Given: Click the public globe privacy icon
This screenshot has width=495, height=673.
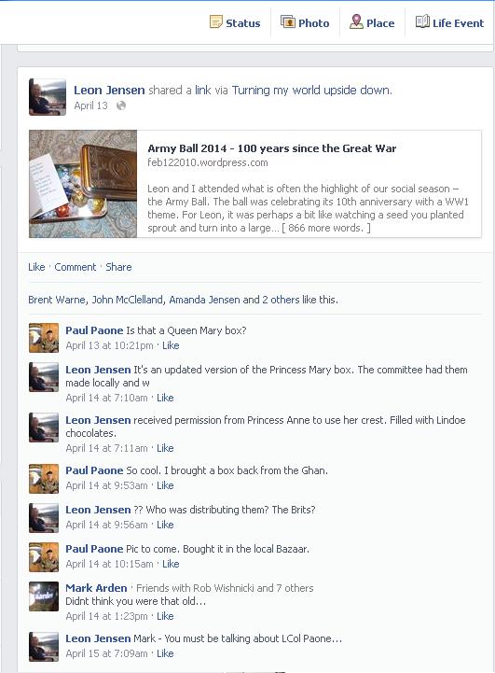Looking at the screenshot, I should click(121, 105).
